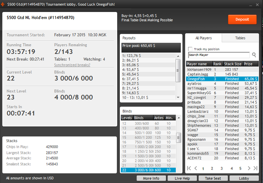Image resolution: width=263 pixels, height=183 pixels.
Task: Click the More Info button
Action: pyautogui.click(x=151, y=178)
